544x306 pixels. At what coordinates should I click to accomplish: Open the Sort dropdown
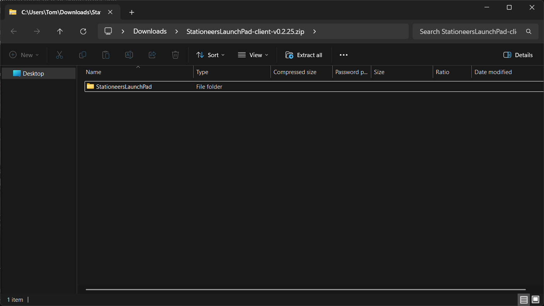211,55
